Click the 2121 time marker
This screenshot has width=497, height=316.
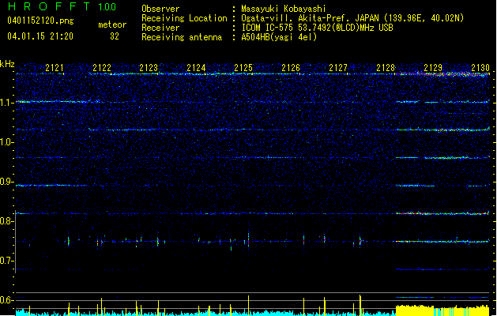click(x=55, y=68)
